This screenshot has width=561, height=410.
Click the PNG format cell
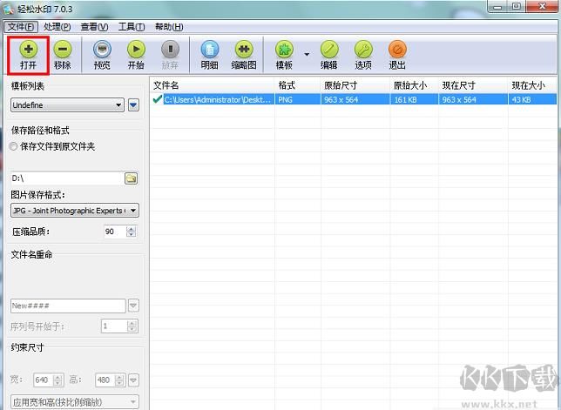(298, 99)
